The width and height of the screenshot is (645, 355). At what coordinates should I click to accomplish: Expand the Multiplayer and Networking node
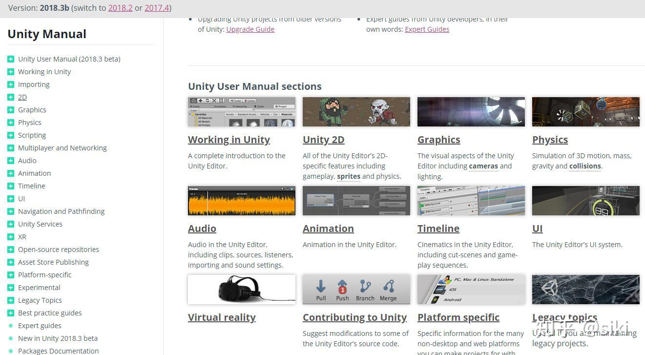[11, 148]
